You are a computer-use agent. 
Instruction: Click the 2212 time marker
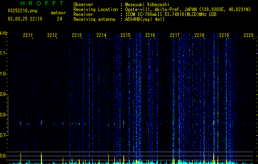pos(52,35)
